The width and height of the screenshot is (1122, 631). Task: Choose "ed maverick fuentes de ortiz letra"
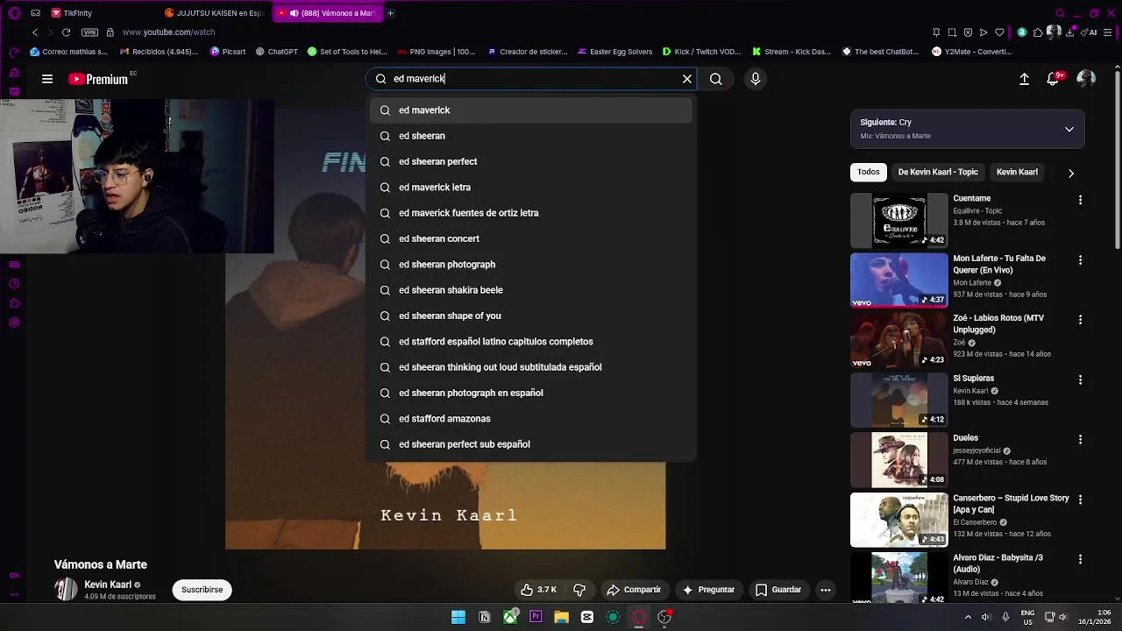click(531, 213)
